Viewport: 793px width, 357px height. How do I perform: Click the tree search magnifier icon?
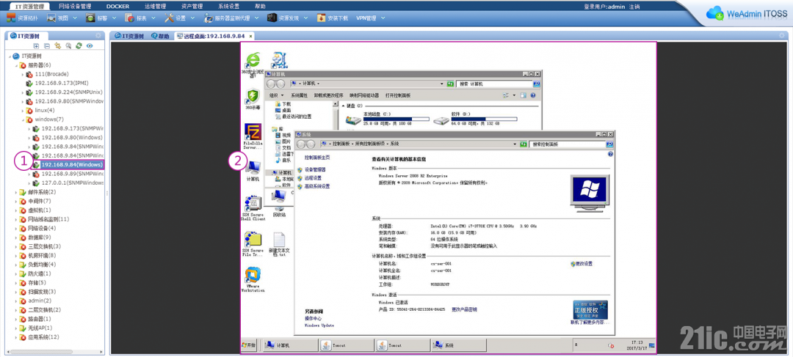click(x=68, y=45)
